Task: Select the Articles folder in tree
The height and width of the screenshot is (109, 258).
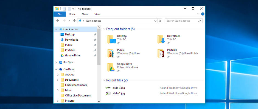Action: [x=69, y=74]
